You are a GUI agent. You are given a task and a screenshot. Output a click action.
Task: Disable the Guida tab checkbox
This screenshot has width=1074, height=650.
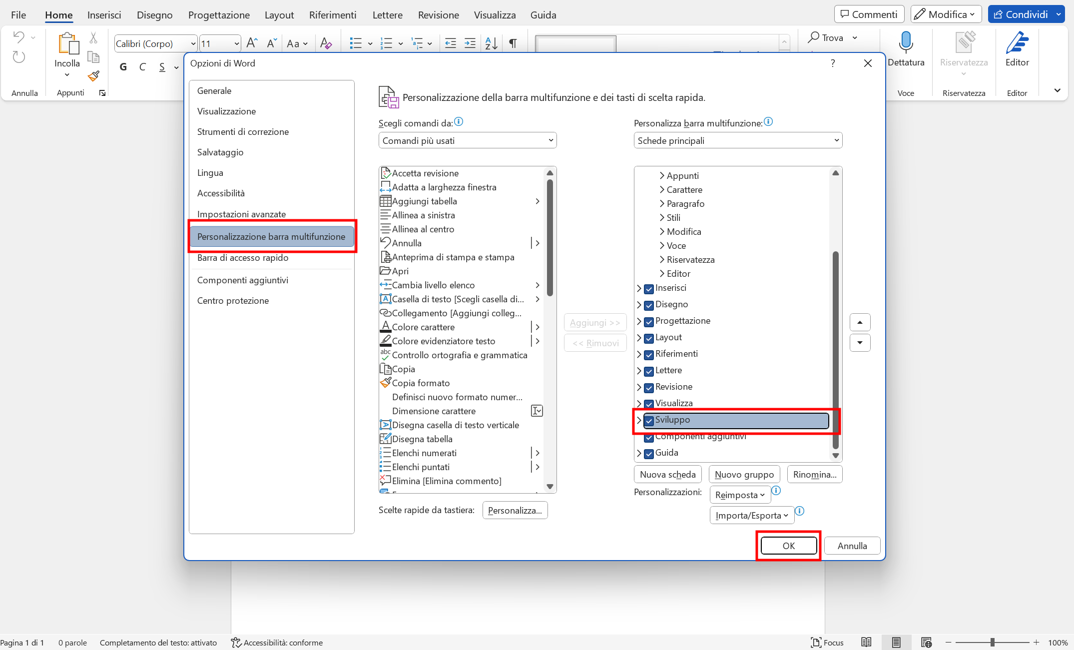tap(649, 454)
